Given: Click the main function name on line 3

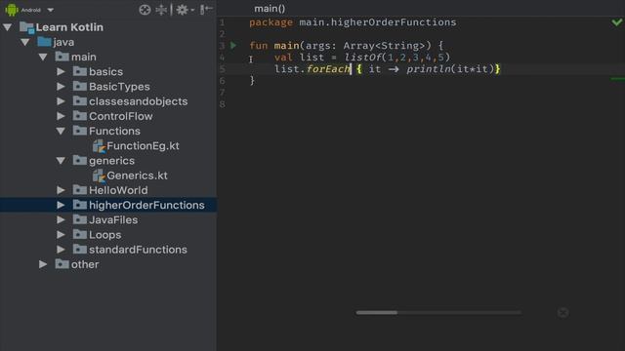Looking at the screenshot, I should coord(286,46).
